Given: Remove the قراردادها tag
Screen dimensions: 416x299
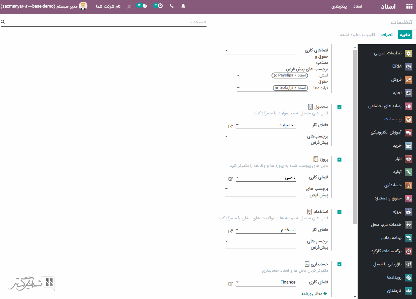Looking at the screenshot, I should point(276,88).
